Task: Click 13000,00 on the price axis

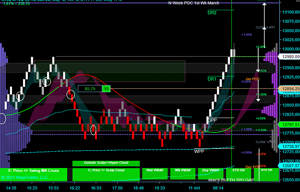Action: tap(291, 49)
